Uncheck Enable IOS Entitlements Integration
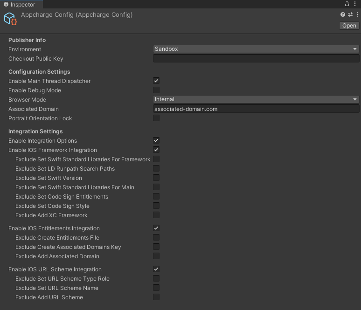The height and width of the screenshot is (310, 361). click(x=156, y=228)
